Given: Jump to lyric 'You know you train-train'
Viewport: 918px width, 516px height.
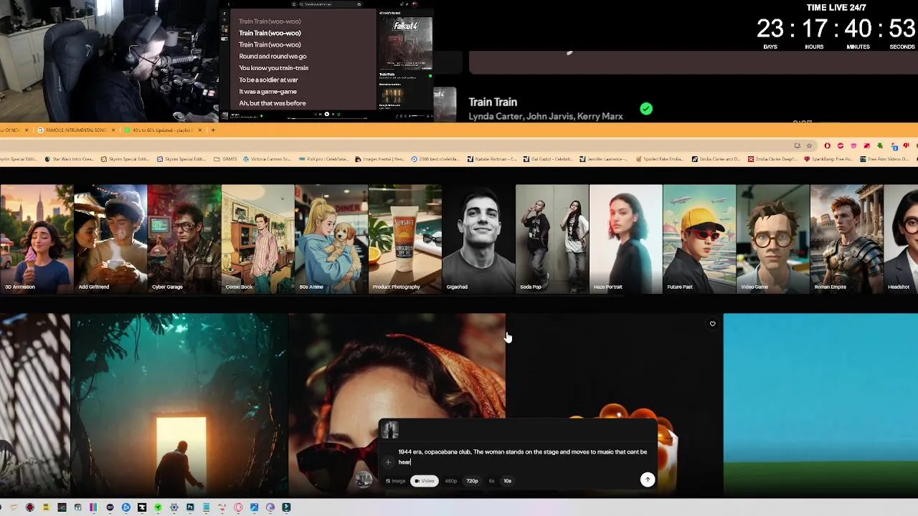Looking at the screenshot, I should (x=273, y=68).
